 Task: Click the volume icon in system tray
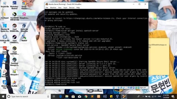coord(155,97)
